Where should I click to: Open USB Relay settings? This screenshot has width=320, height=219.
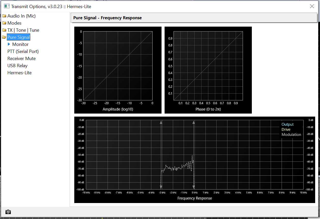[x=17, y=66]
